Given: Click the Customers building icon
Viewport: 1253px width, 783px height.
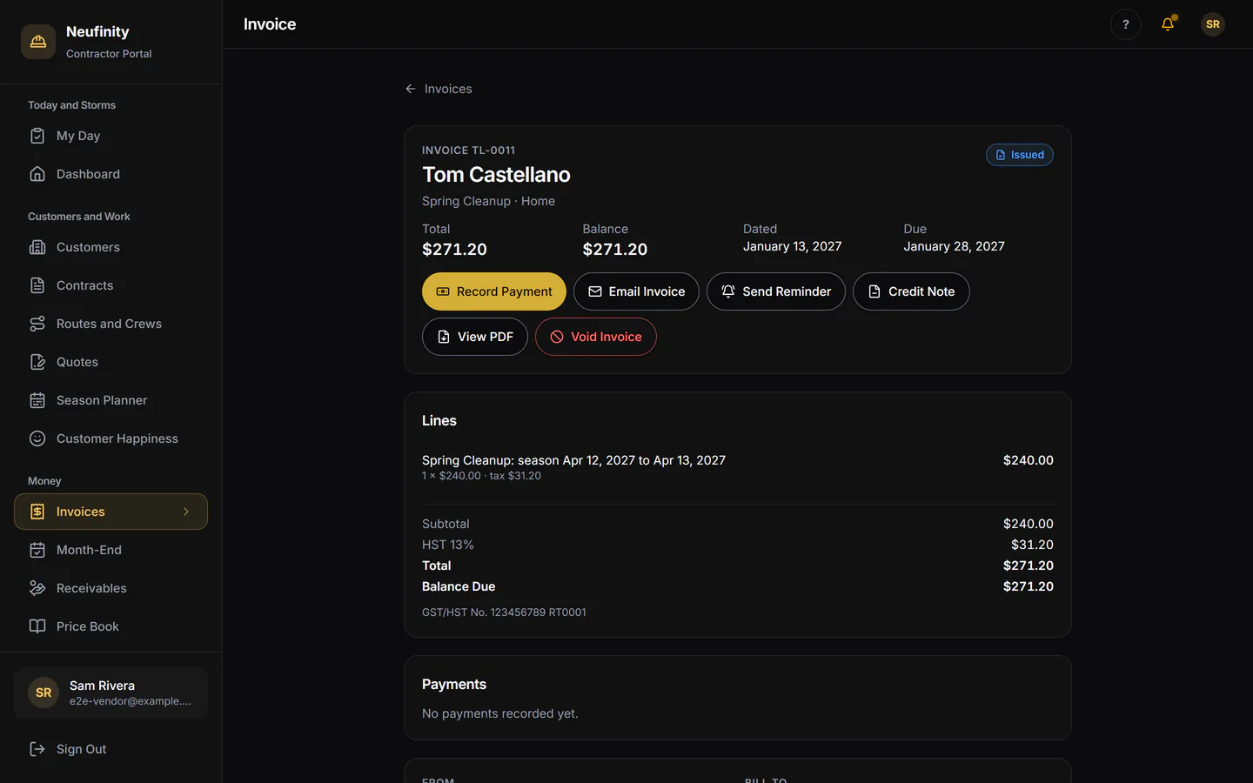Looking at the screenshot, I should [37, 247].
